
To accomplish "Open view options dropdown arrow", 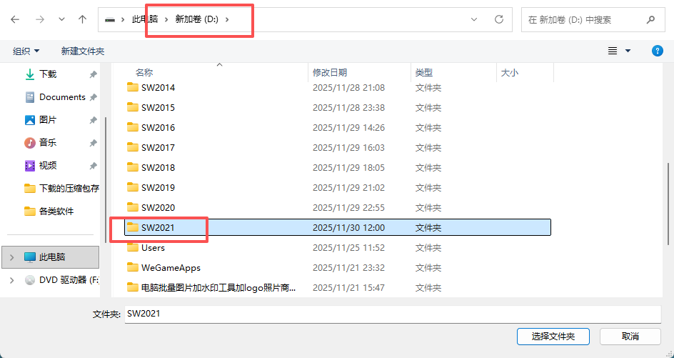I will tap(628, 51).
